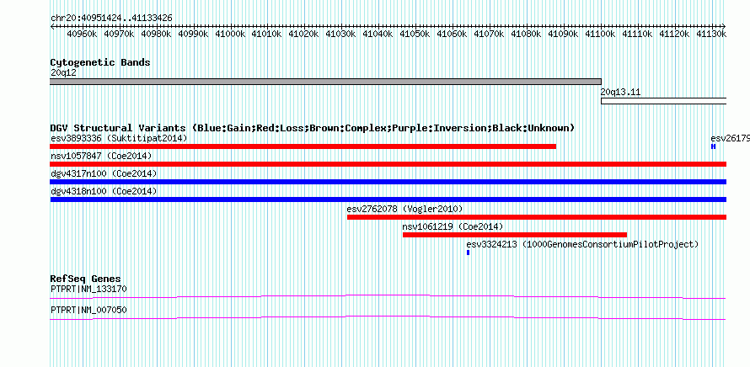Select the dgv4317n100 blue gain bar

(388, 182)
